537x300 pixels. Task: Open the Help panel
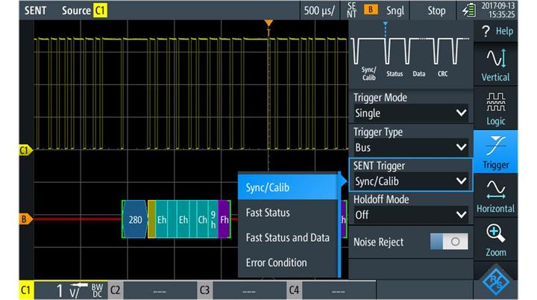[x=496, y=31]
